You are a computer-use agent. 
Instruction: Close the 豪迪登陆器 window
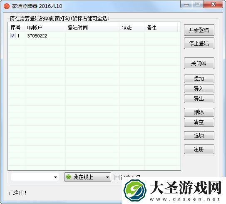(x=213, y=4)
